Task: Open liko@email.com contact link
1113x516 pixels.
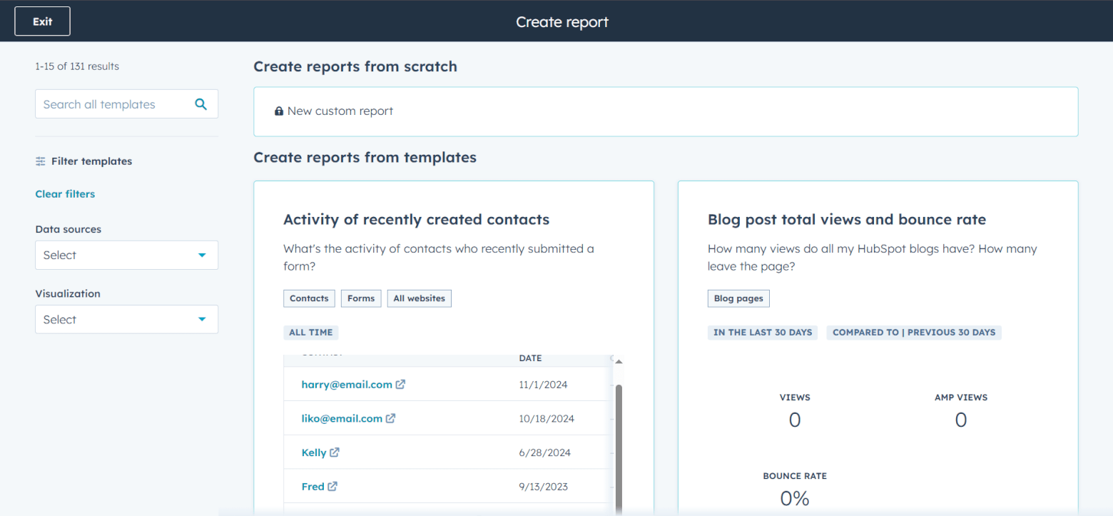Action: click(x=342, y=419)
